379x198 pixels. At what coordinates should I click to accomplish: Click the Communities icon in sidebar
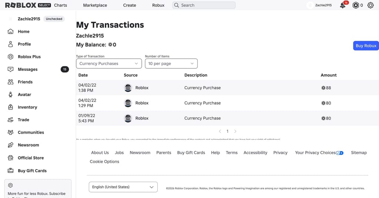(x=10, y=132)
